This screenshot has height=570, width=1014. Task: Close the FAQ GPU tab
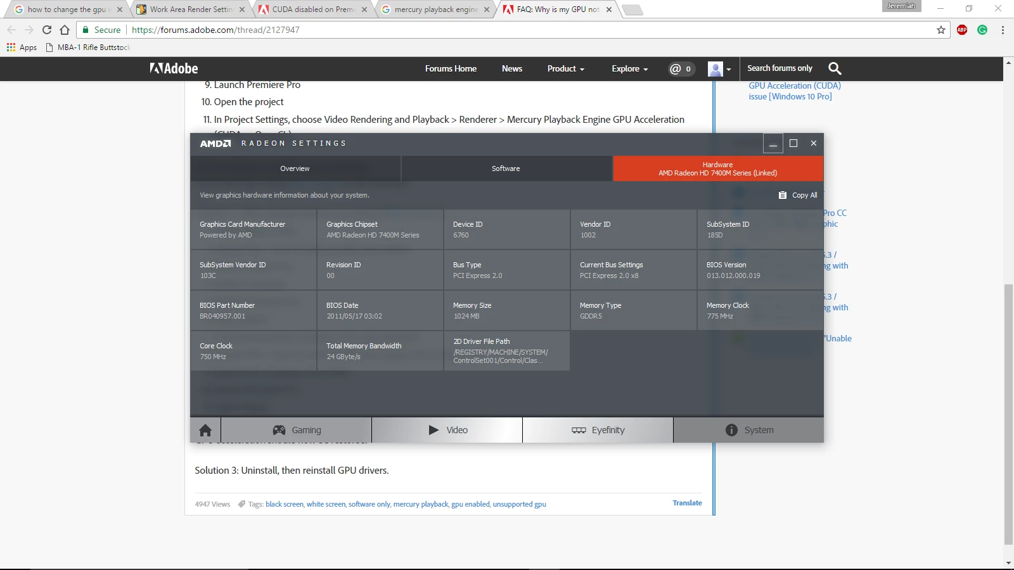[x=609, y=9]
